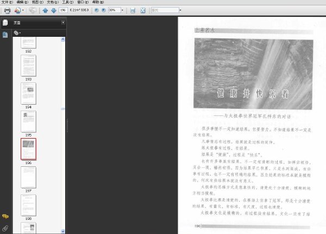
Task: Go to next page with down arrow
Action: coord(53,10)
